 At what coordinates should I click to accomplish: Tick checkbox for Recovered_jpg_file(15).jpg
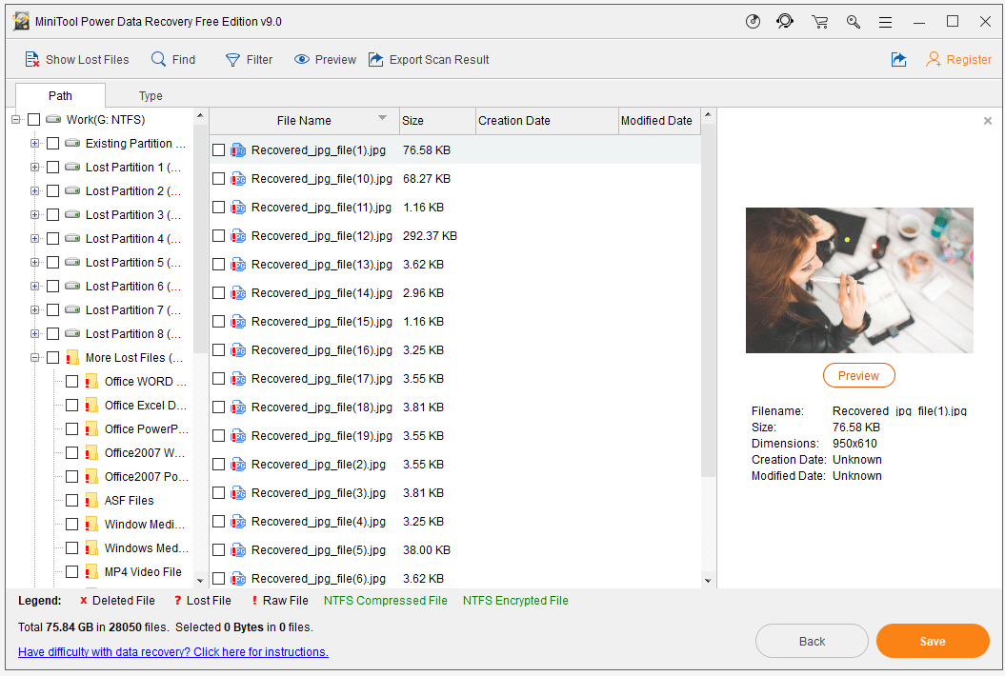pos(218,322)
